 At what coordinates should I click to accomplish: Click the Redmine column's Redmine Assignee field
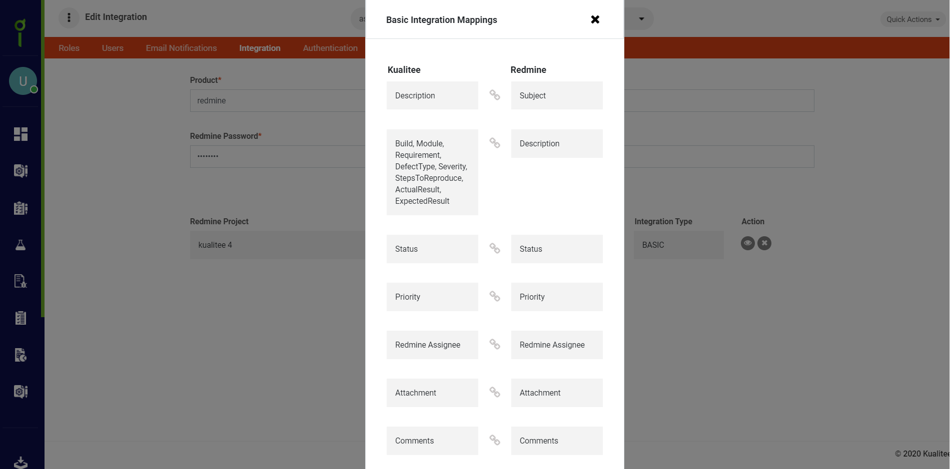tap(557, 345)
